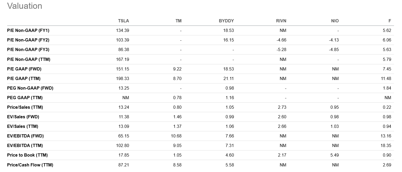Screen dimensions: 402x172
Task: Click TM's 10.68 EV/EBITDA (FWD) value
Action: pos(177,136)
